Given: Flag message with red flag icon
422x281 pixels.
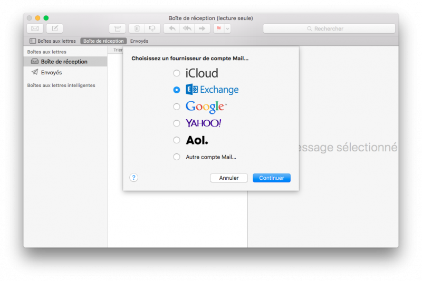Looking at the screenshot, I should [219, 28].
